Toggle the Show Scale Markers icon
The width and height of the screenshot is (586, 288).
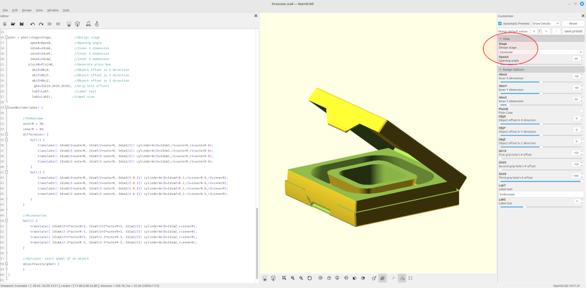402,278
